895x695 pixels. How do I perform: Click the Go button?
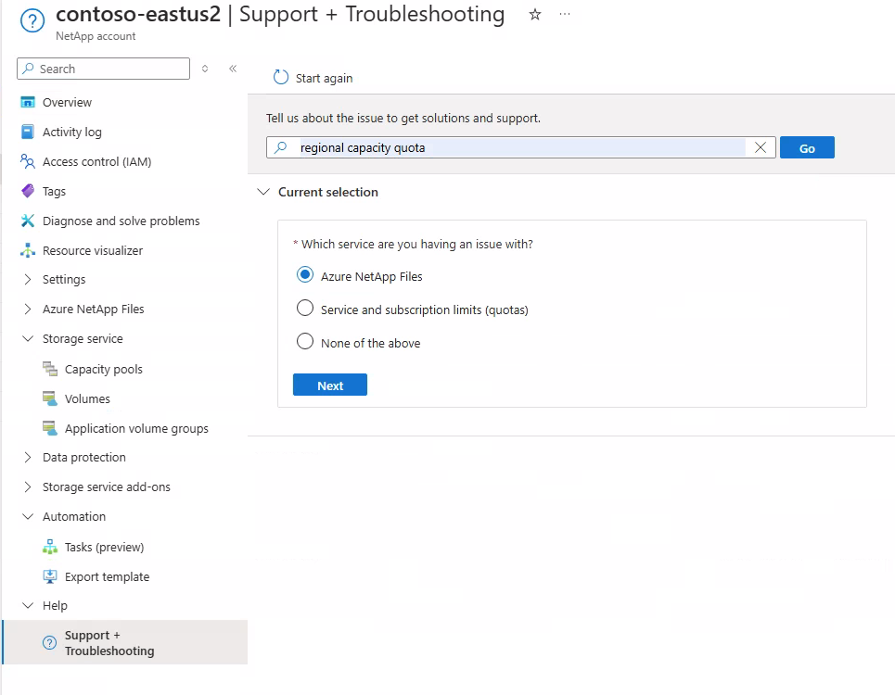click(807, 147)
